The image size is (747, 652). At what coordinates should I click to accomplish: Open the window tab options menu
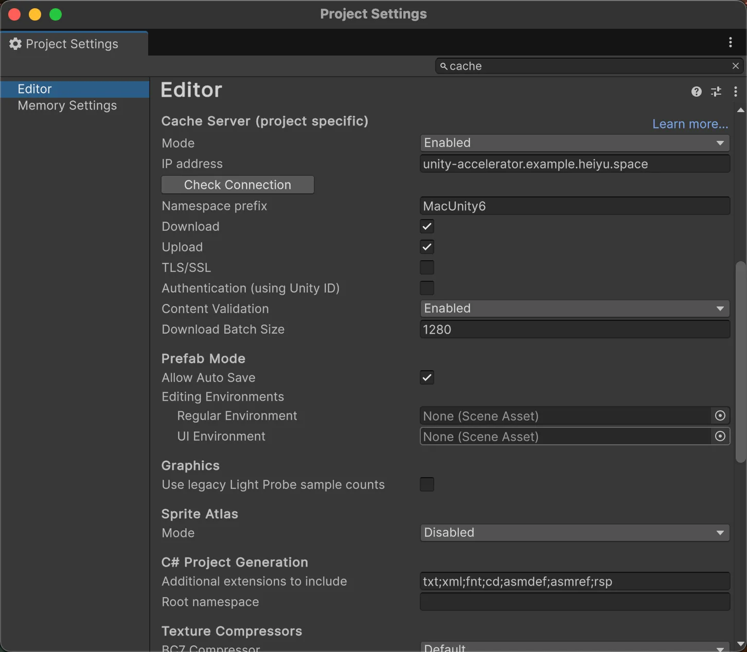[730, 43]
